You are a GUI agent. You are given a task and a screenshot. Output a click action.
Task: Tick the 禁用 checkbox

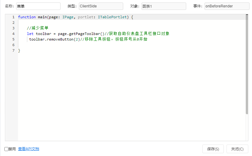(6, 149)
